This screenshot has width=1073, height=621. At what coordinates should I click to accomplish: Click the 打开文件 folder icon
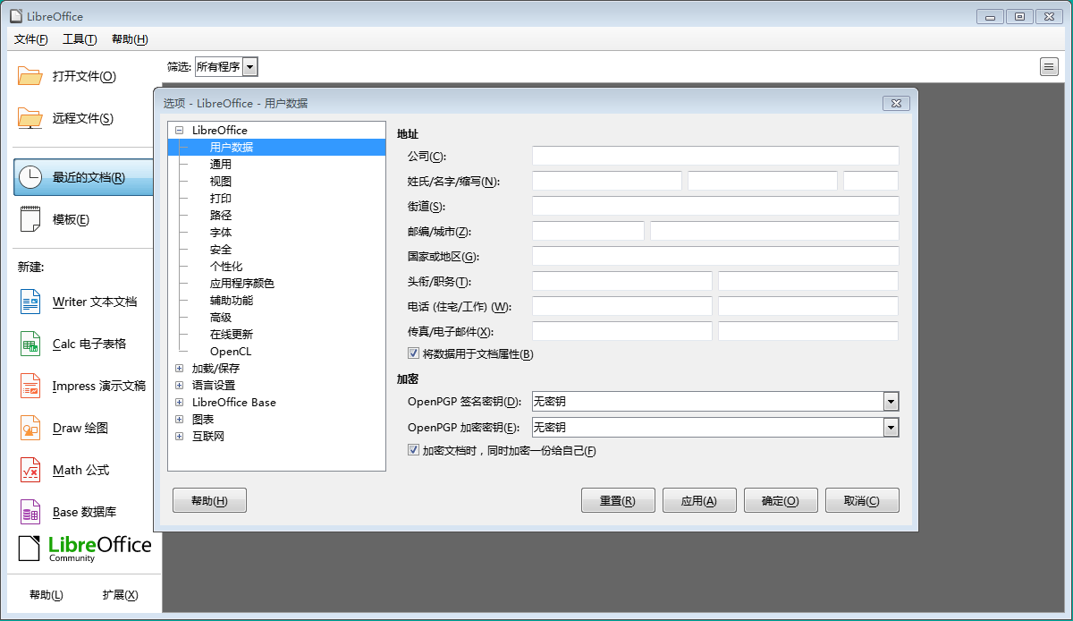(30, 76)
